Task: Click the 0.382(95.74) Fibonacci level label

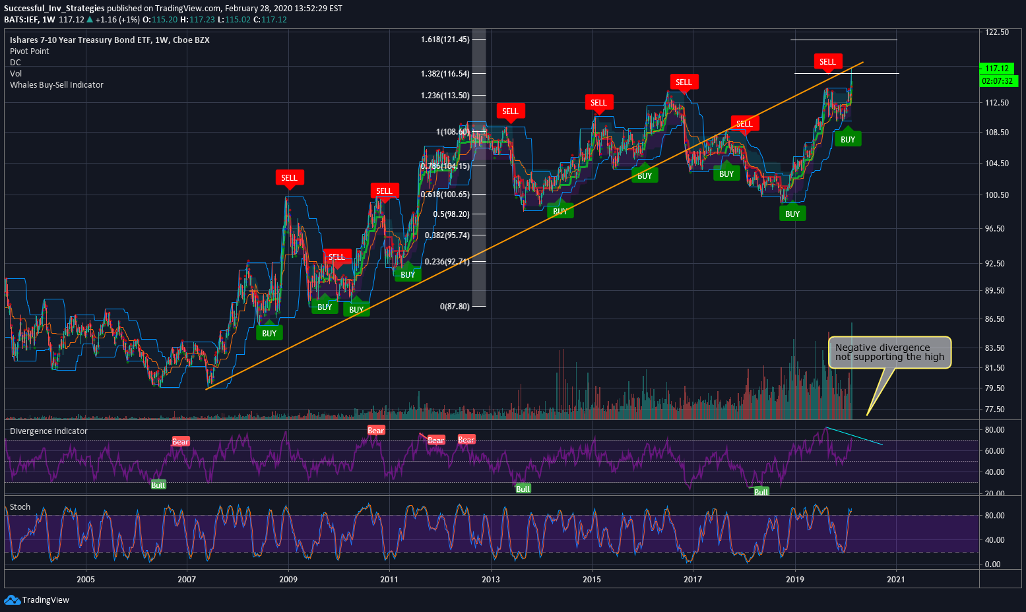Action: 447,235
